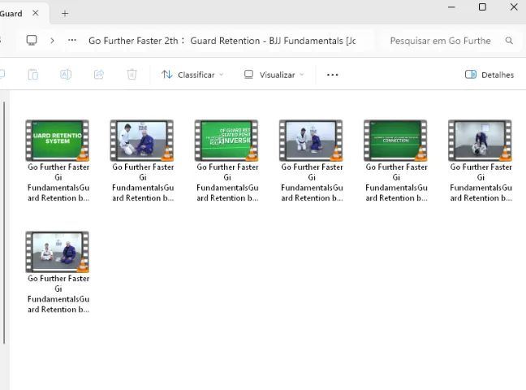Select video with Inversion green title thumbnail
Screen dimensions: 526x390
coord(226,141)
